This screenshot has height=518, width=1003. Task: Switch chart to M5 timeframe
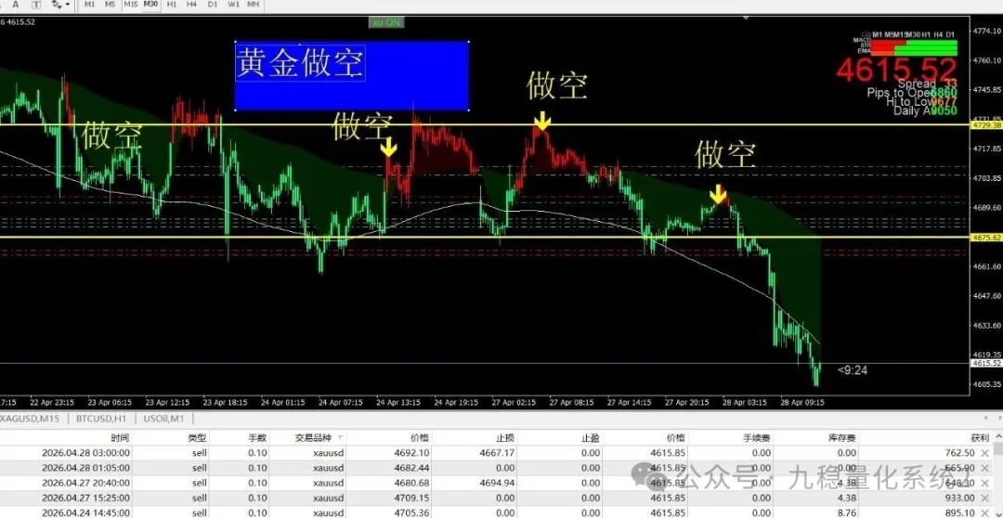[x=110, y=4]
